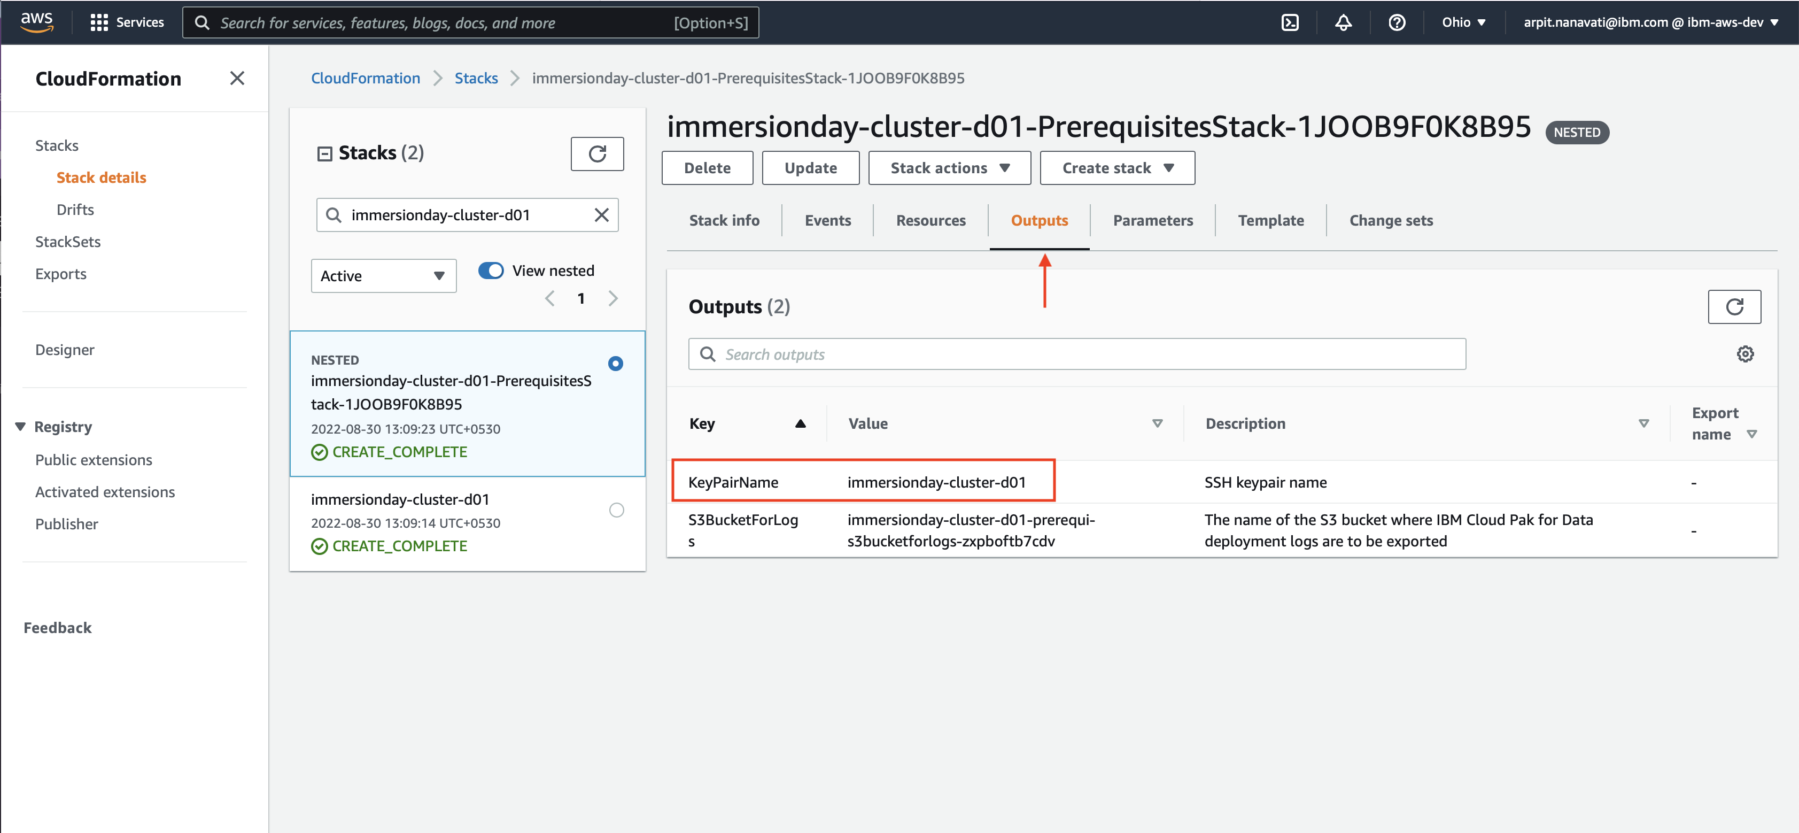Collapse the Registry section
This screenshot has width=1799, height=833.
(20, 427)
